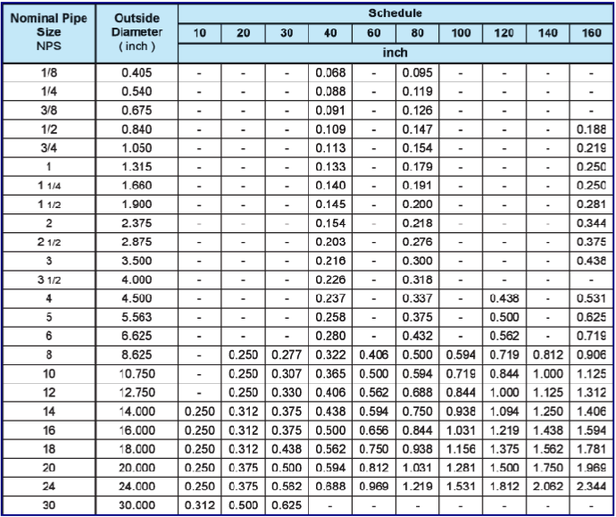Click outside diameter value '0.840'
This screenshot has height=517, width=616.
(x=137, y=129)
